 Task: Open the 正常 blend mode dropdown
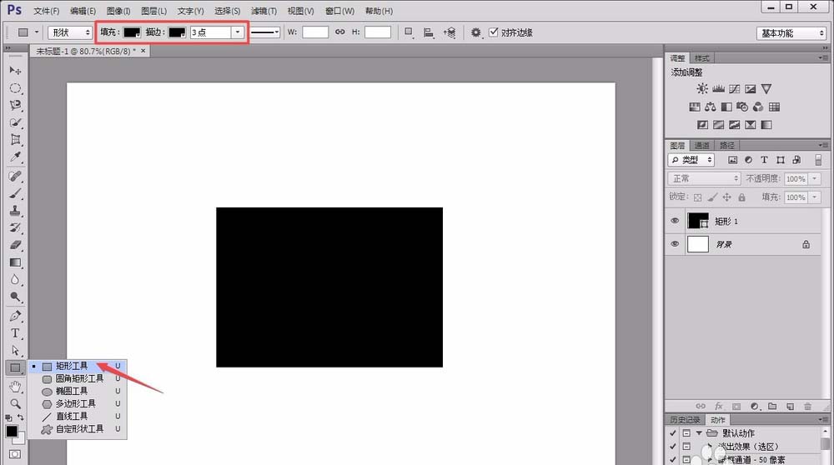pyautogui.click(x=704, y=179)
